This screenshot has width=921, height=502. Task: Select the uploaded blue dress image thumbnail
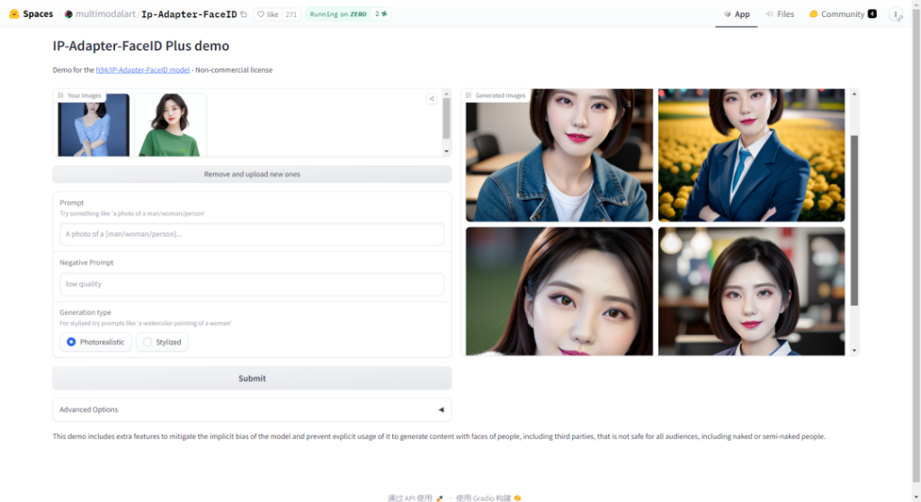(x=94, y=125)
